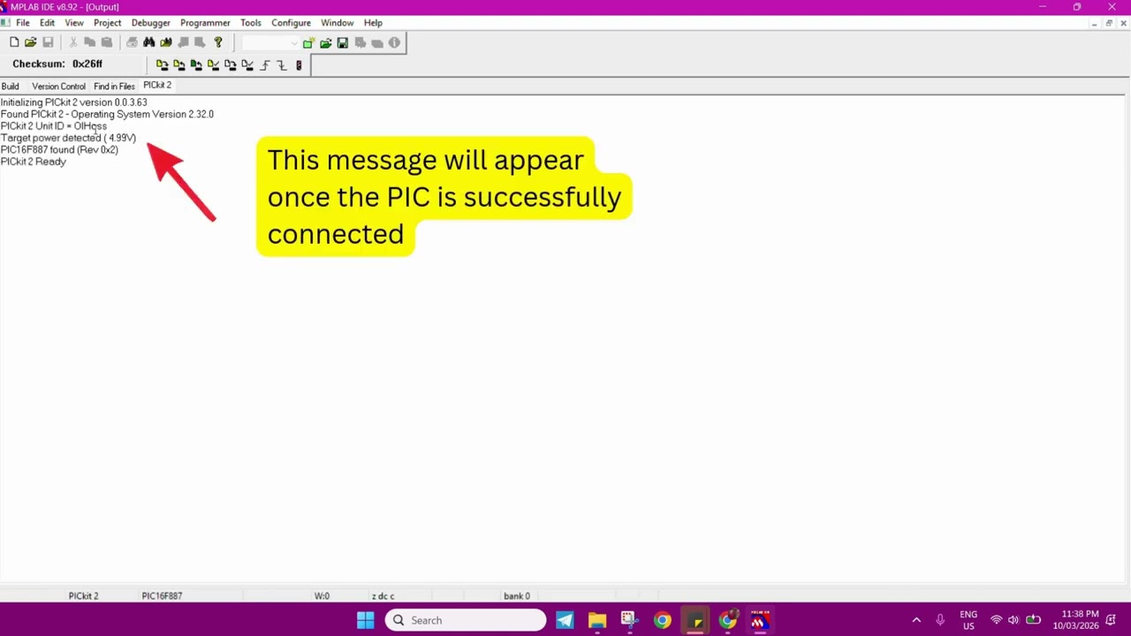Click 'bank 0' in the status bar
The height and width of the screenshot is (636, 1131).
[517, 596]
